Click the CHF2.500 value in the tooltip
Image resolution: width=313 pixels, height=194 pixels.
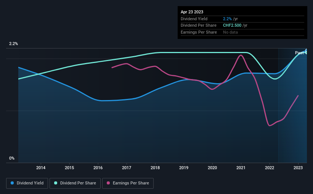(x=232, y=26)
